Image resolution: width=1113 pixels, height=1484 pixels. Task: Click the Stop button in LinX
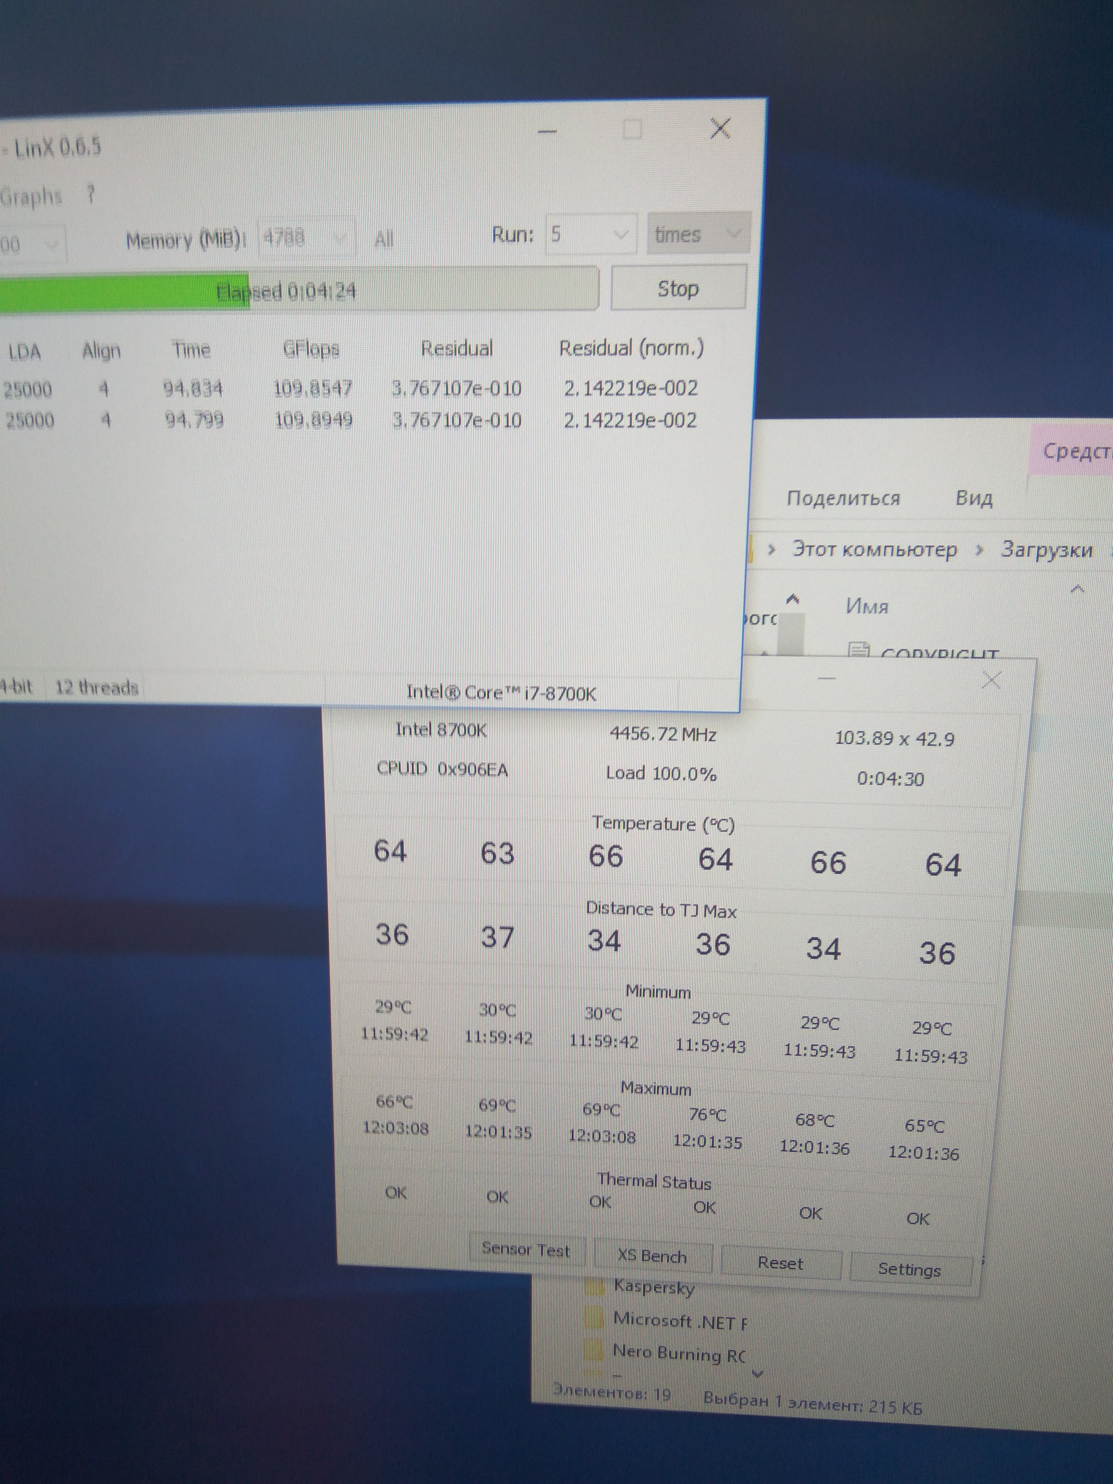[x=678, y=289]
